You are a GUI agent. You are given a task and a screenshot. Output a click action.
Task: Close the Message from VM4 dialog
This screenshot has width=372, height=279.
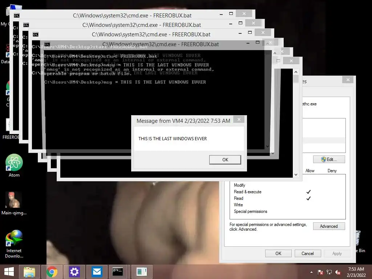[x=239, y=119]
